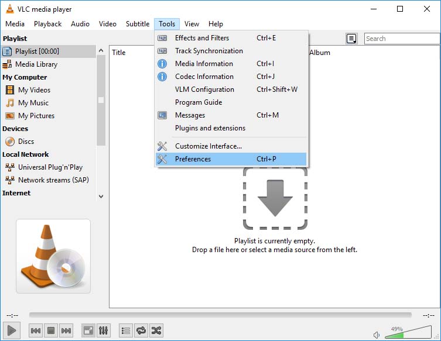Screen dimensions: 441x341
Task: Open the Help menu
Action: point(216,24)
